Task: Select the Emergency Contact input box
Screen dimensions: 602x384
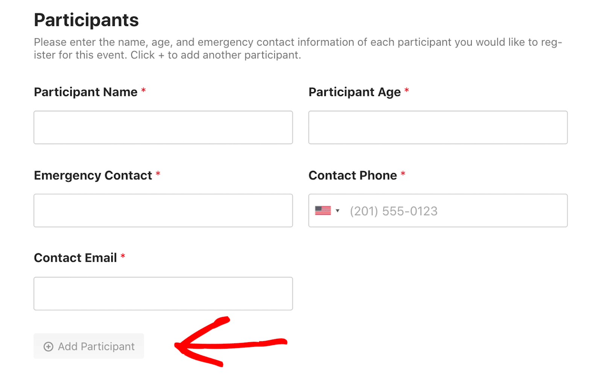Action: [163, 211]
